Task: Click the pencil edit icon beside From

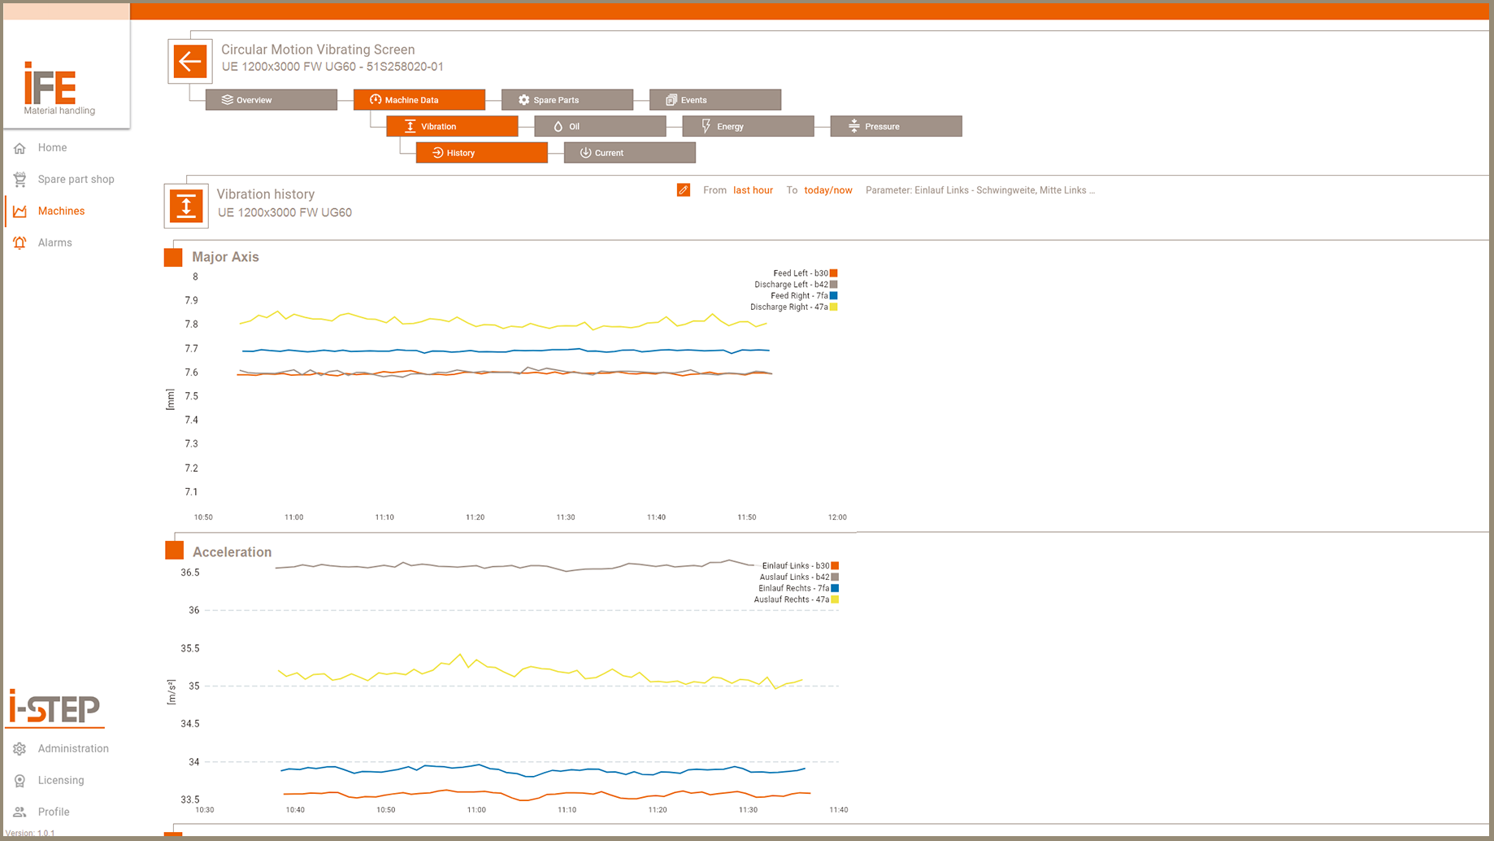Action: [x=683, y=190]
